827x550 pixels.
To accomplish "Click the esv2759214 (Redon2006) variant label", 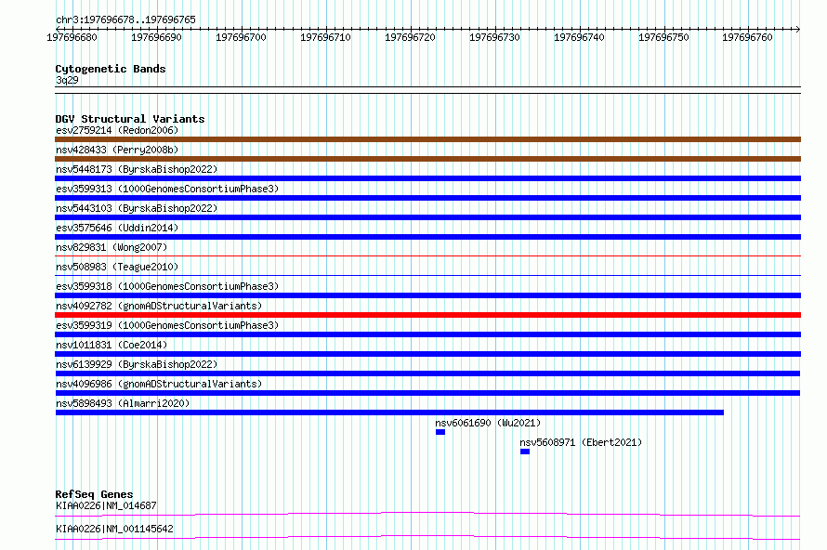I will pyautogui.click(x=117, y=130).
